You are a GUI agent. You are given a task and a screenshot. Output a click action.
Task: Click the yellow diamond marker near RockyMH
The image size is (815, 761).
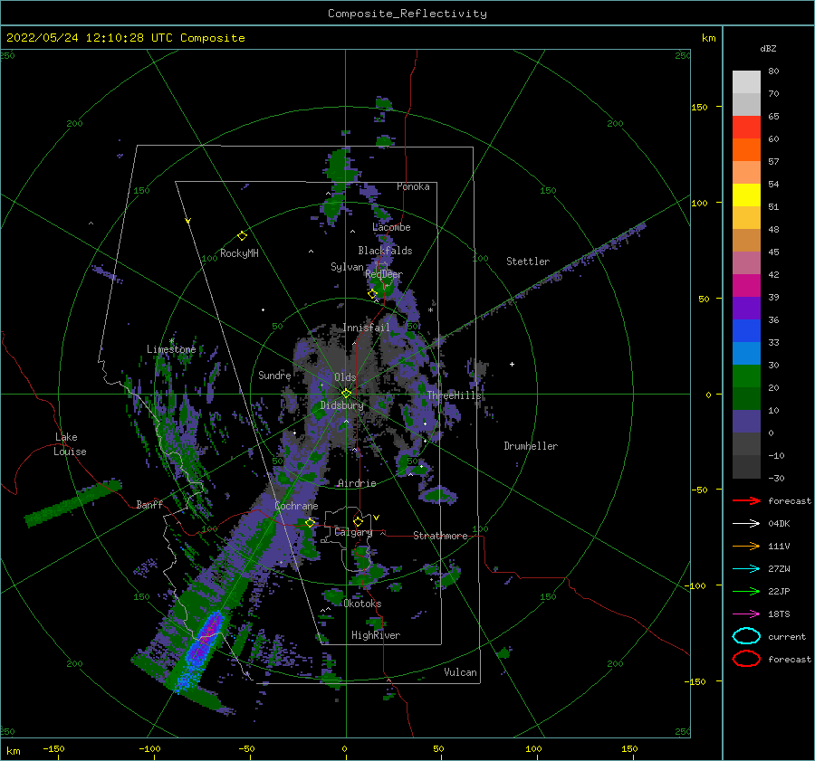click(x=242, y=236)
